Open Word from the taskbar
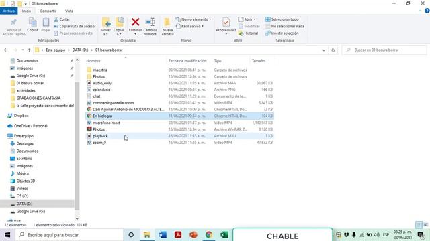Image resolution: width=430 pixels, height=241 pixels. tap(163, 235)
